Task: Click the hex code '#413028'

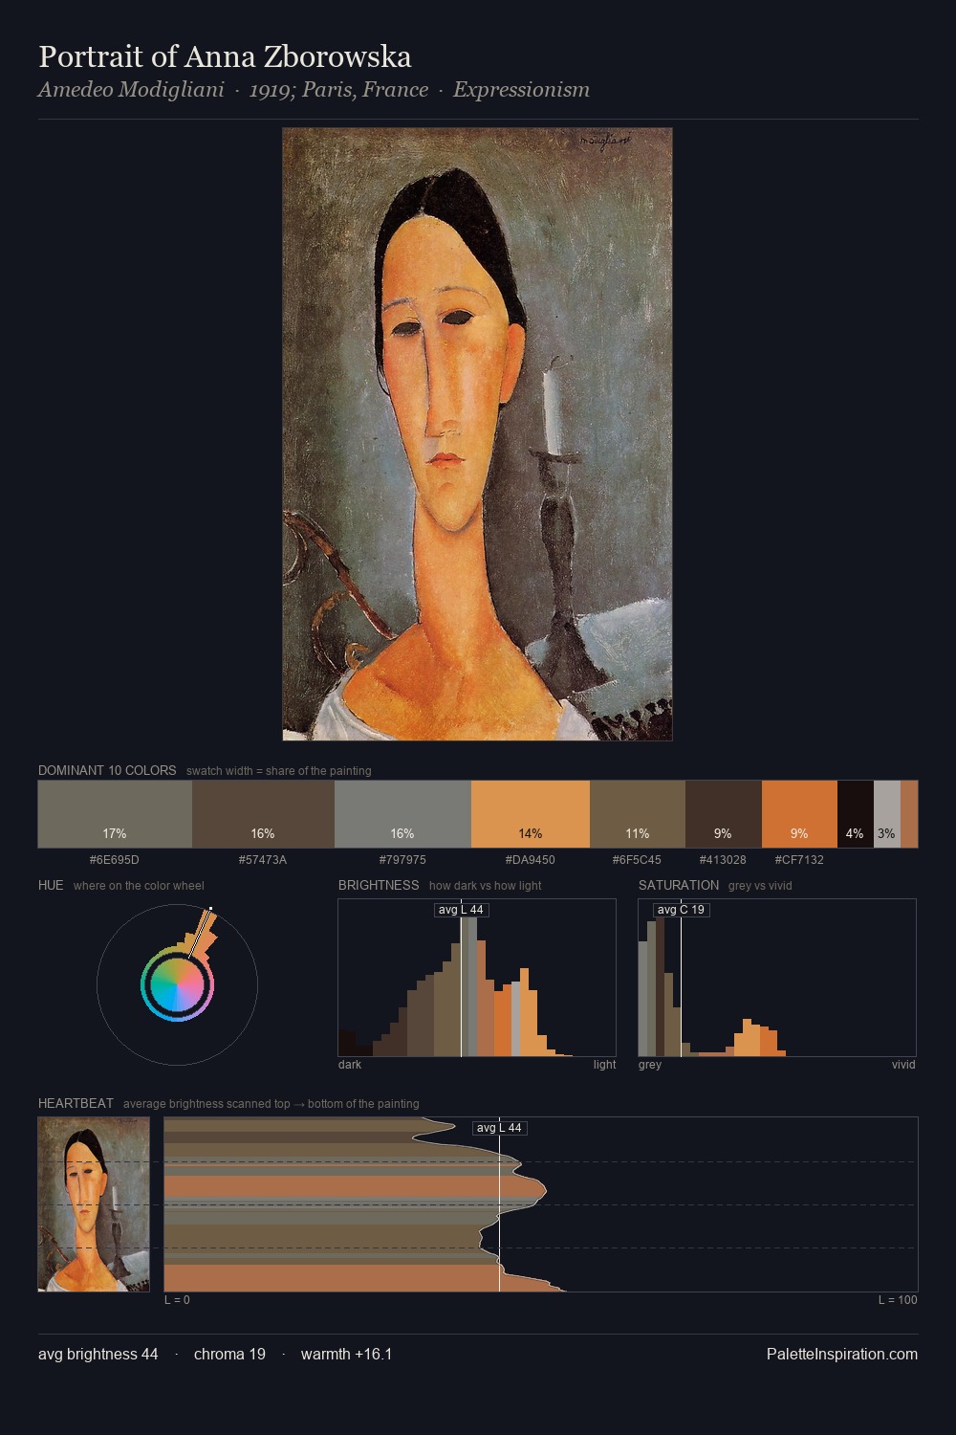Action: 723,859
